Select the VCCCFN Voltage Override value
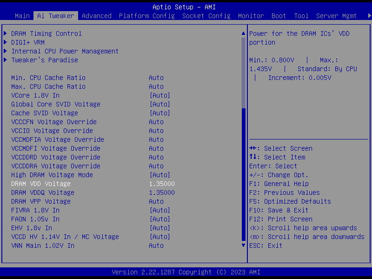This screenshot has width=372, height=279. click(156, 122)
